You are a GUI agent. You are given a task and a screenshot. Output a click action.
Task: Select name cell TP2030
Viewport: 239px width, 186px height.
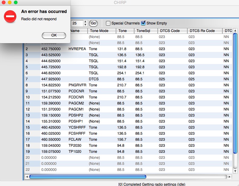tap(75, 146)
